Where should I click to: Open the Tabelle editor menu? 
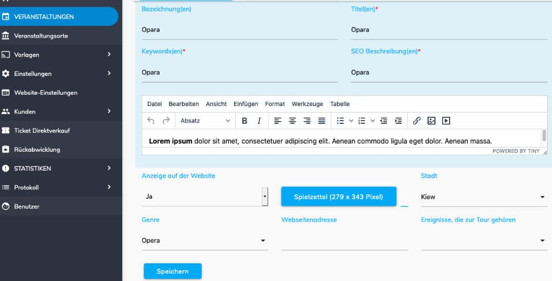coord(340,104)
